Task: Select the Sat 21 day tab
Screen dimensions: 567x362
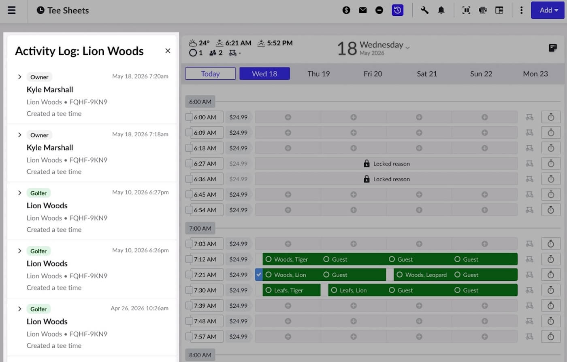Action: pos(427,74)
